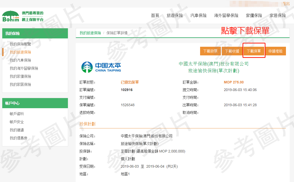Viewport: 294px width, 182px height.
Task: Select 我的旅遊保險 in the sidebar
Action: pos(20,52)
